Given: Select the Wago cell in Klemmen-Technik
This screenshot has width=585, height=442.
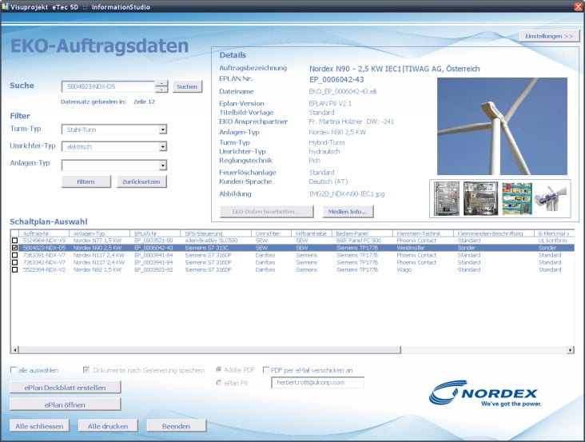Looking at the screenshot, I should (x=404, y=269).
